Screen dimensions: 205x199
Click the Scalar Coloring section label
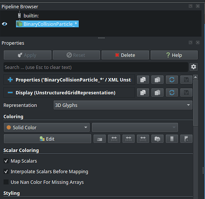21,150
